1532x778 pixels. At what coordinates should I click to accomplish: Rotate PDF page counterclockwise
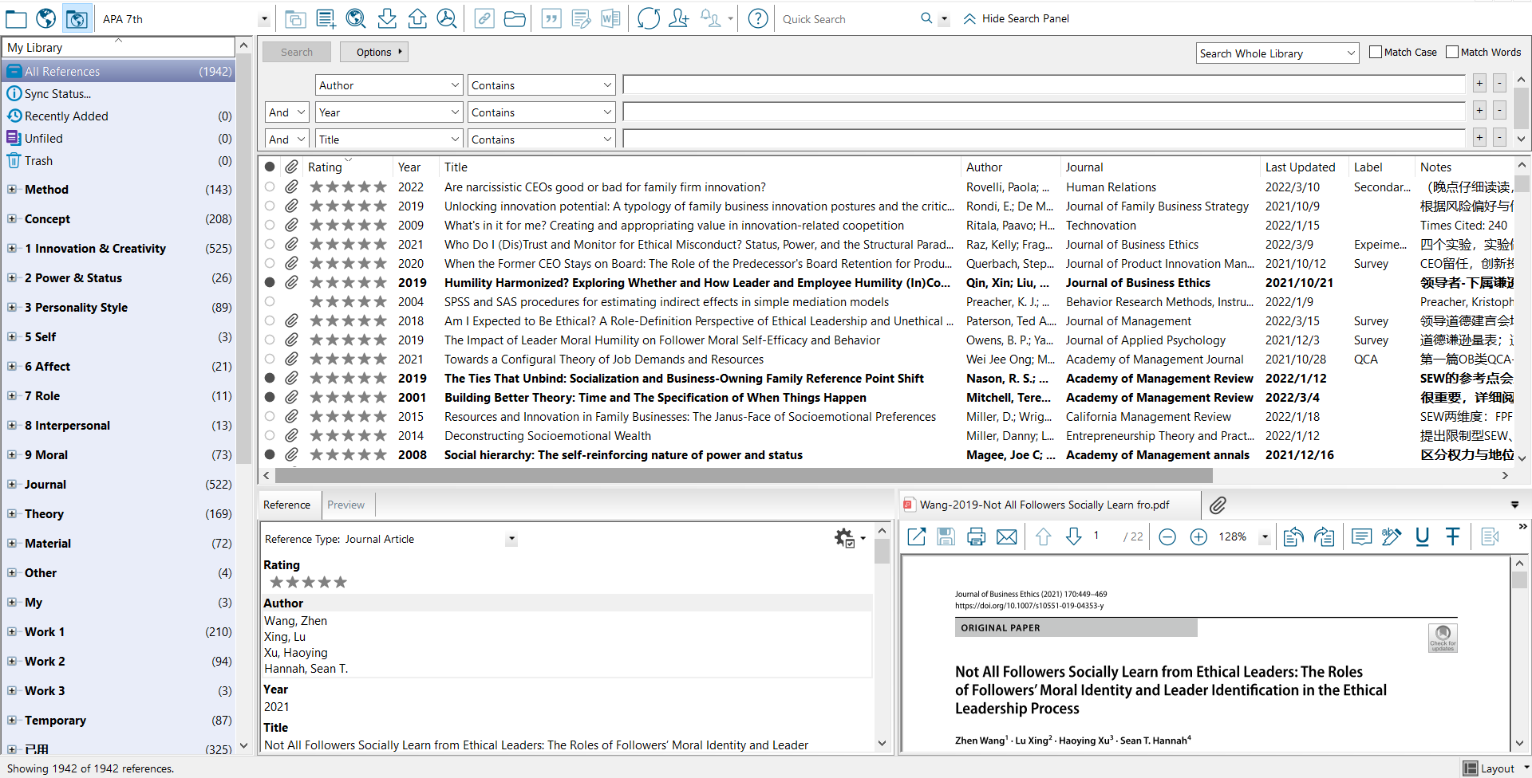pos(1293,537)
